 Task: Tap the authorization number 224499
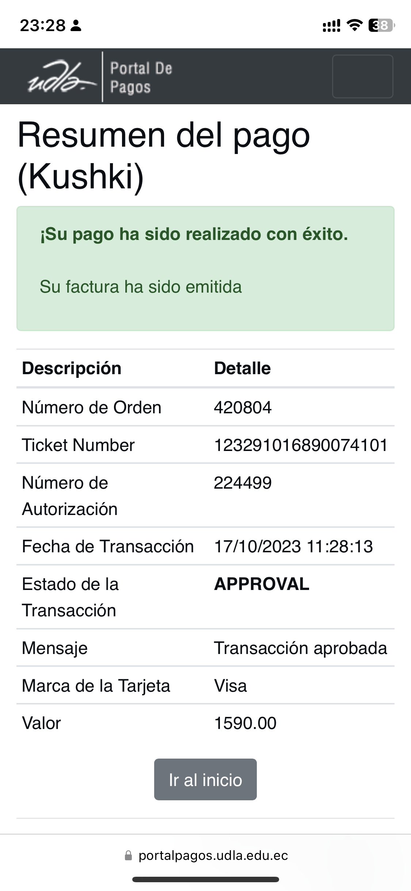coord(243,483)
